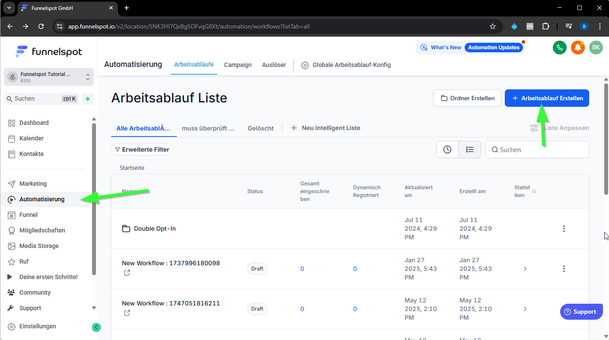609x340 pixels.
Task: Select the muss überprüft list tab
Action: (x=208, y=128)
